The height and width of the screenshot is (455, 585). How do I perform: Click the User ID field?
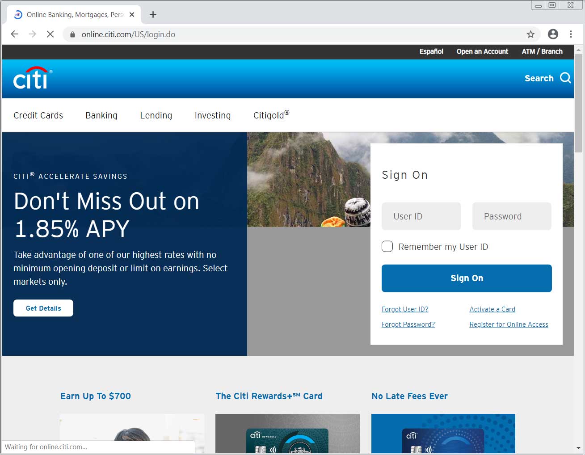point(421,216)
